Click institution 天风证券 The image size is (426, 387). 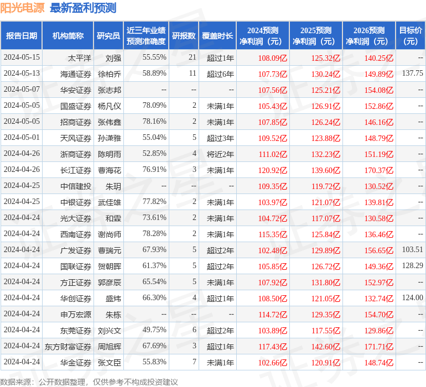76,138
